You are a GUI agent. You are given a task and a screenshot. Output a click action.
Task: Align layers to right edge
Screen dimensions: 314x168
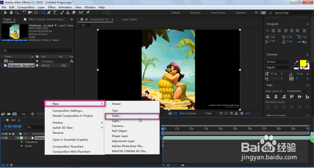[x=284, y=97]
